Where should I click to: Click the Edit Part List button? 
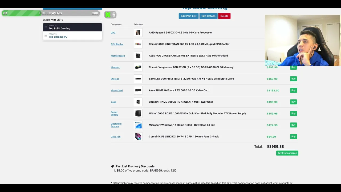pyautogui.click(x=189, y=16)
